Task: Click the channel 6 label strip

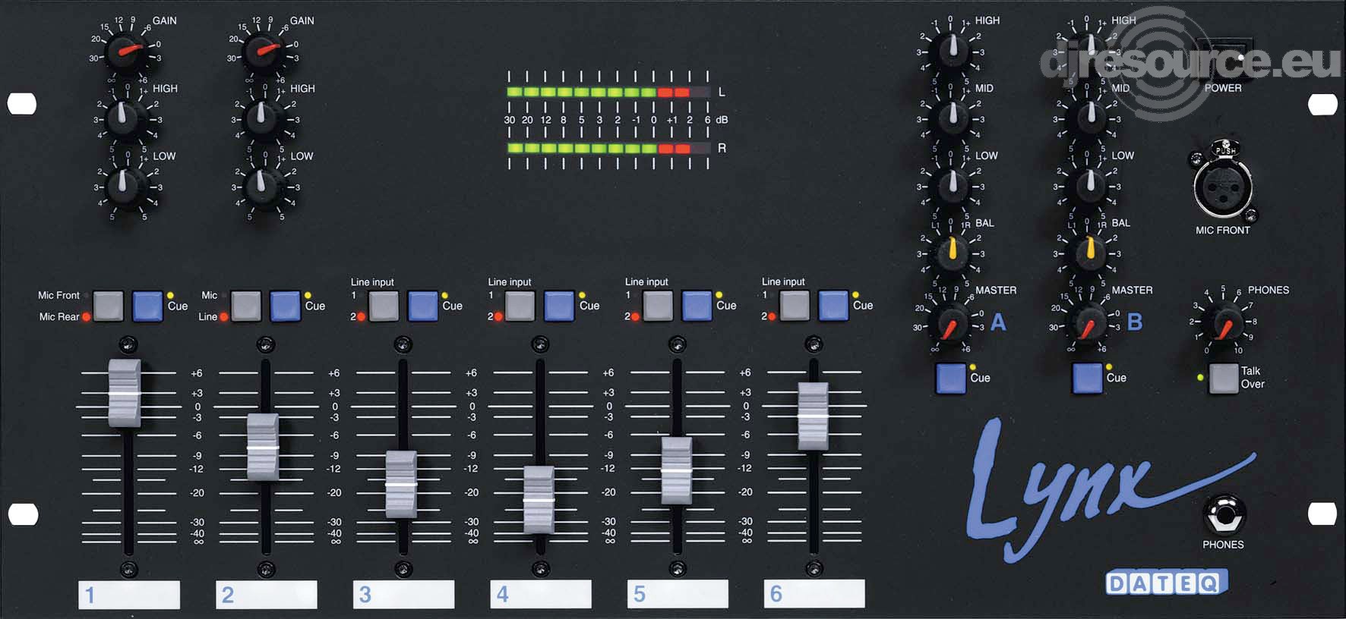Action: click(814, 594)
